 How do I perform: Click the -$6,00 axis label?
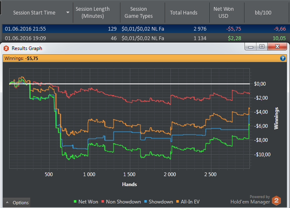click(x=261, y=126)
